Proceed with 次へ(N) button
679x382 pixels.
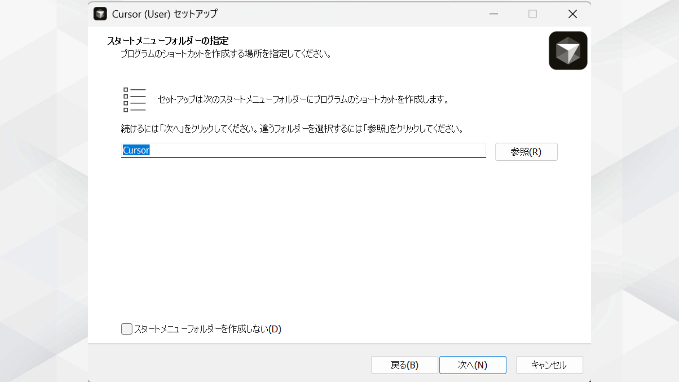(x=472, y=365)
